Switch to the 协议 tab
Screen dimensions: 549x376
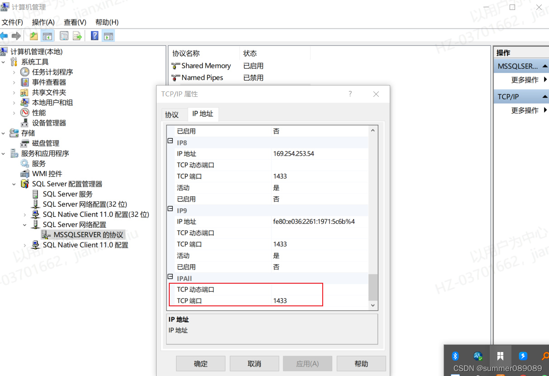pyautogui.click(x=173, y=114)
